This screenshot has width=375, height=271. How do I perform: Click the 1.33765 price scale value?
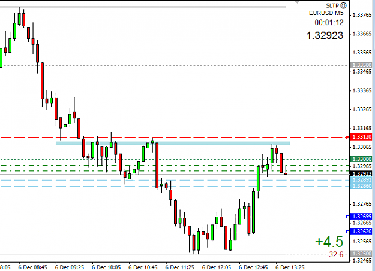[x=362, y=15]
